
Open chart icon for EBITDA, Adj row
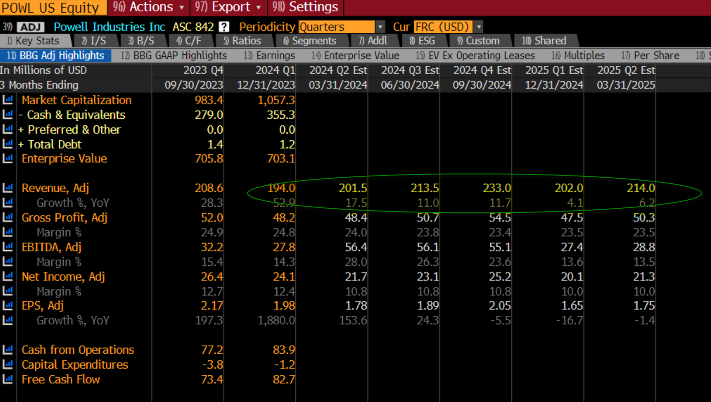[x=8, y=247]
